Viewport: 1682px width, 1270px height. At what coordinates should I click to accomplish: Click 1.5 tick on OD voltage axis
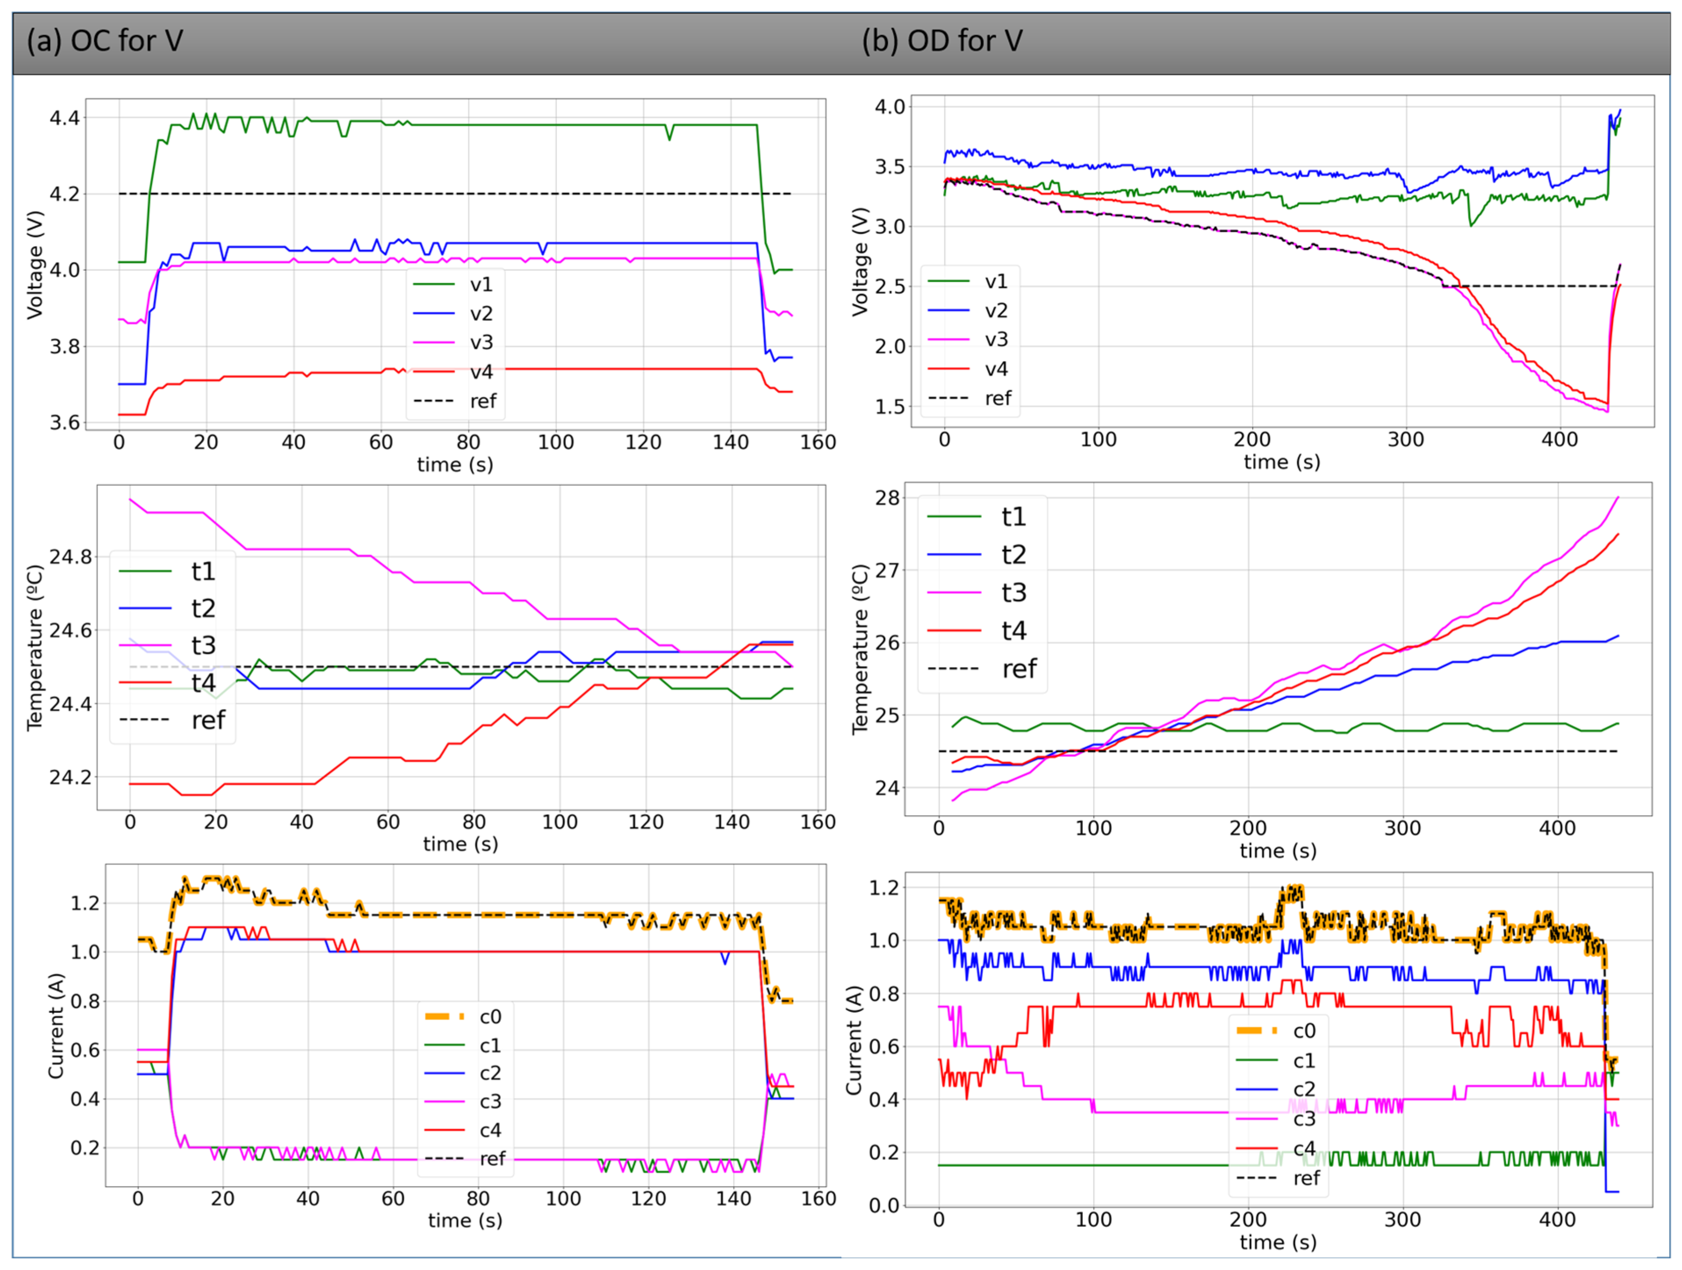(890, 407)
